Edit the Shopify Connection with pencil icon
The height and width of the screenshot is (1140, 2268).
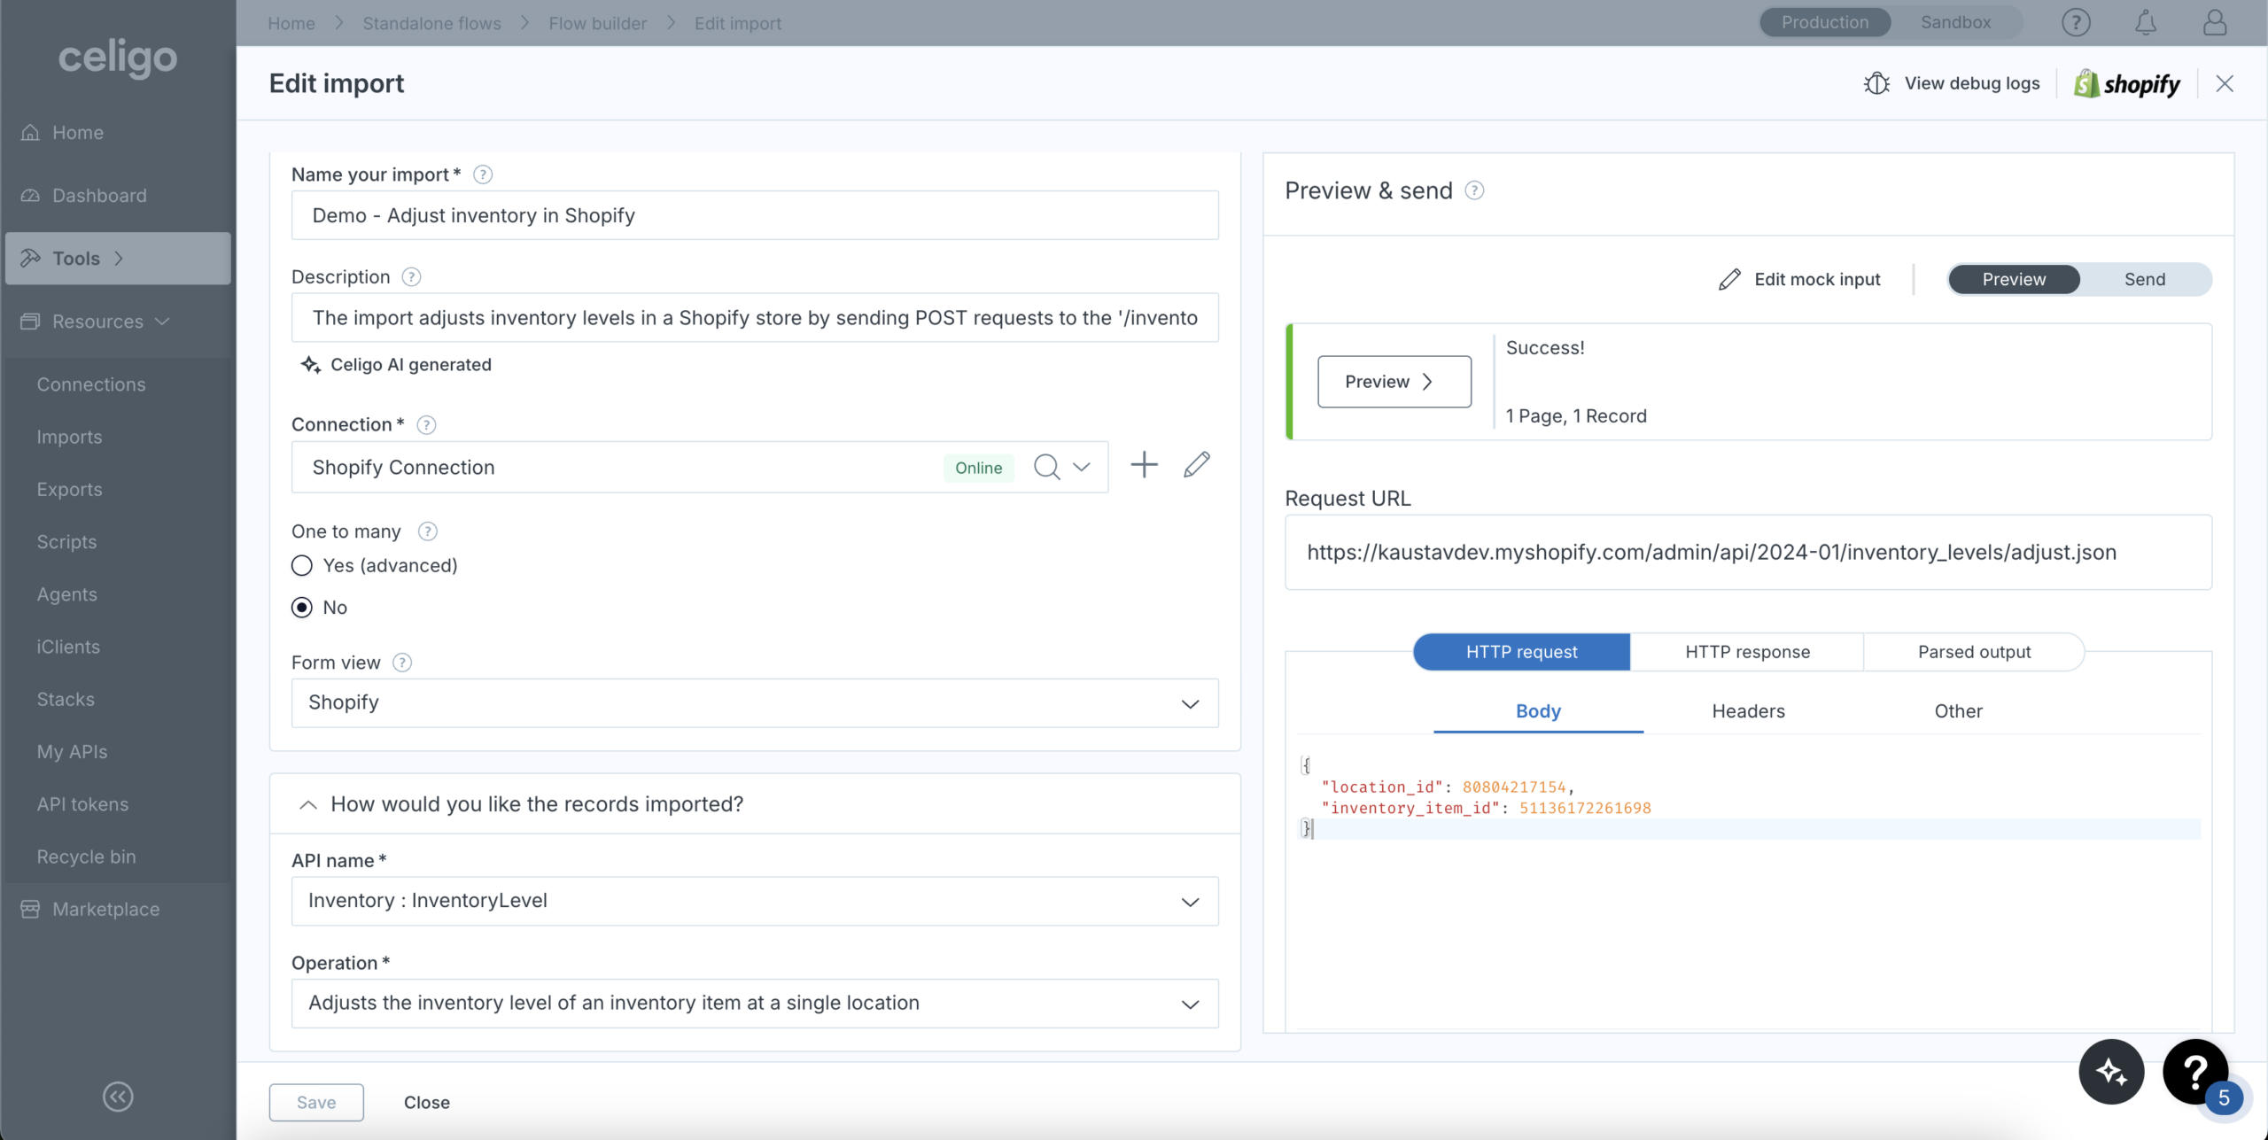point(1197,465)
